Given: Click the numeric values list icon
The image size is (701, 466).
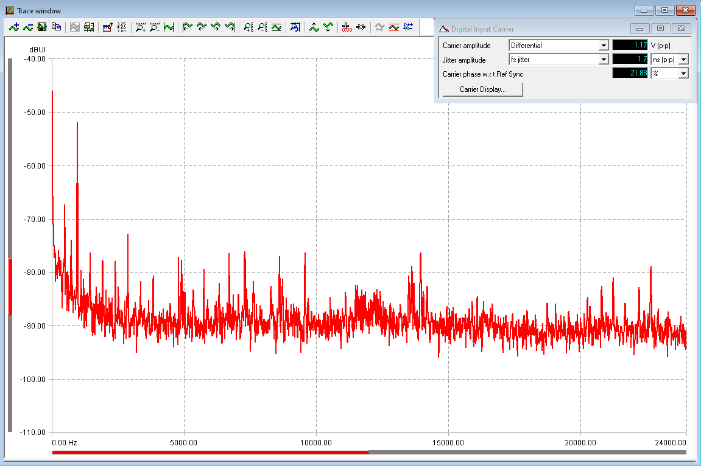Looking at the screenshot, I should pyautogui.click(x=122, y=27).
